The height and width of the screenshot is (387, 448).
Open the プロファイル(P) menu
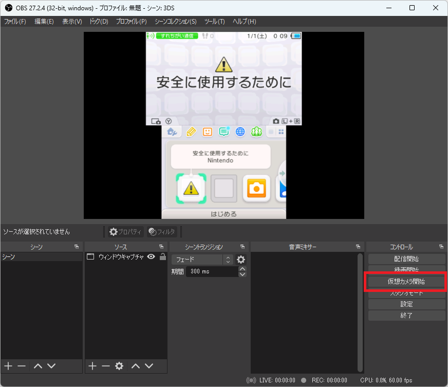[x=131, y=22]
